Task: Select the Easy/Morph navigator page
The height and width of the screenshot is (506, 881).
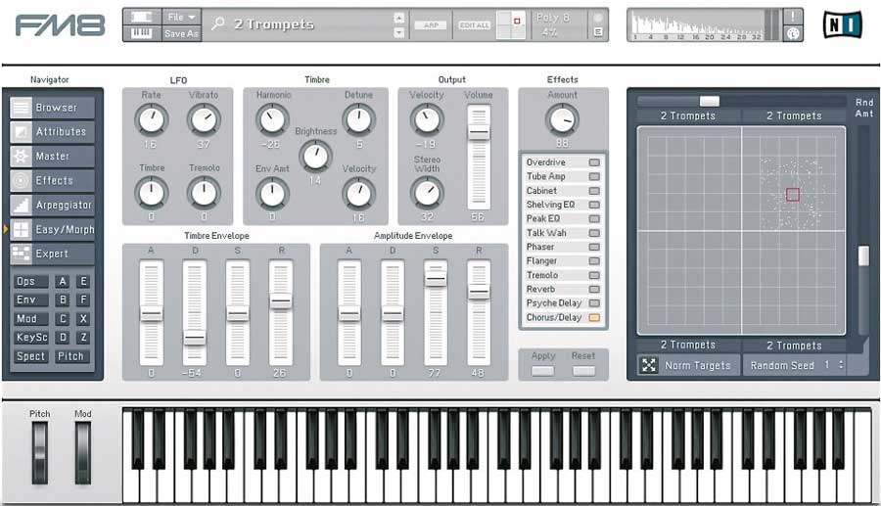Action: pos(52,229)
